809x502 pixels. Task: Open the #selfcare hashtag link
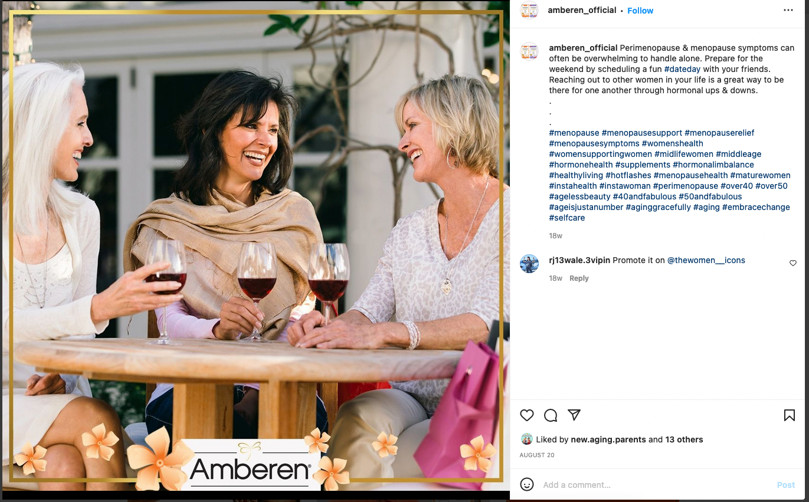(567, 218)
